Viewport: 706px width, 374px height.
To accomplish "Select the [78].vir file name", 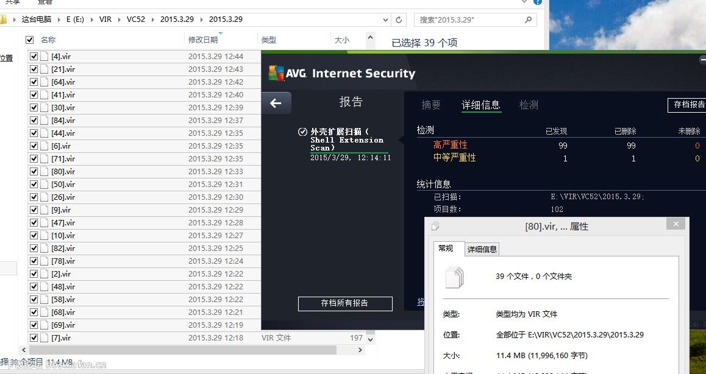I will coord(63,261).
